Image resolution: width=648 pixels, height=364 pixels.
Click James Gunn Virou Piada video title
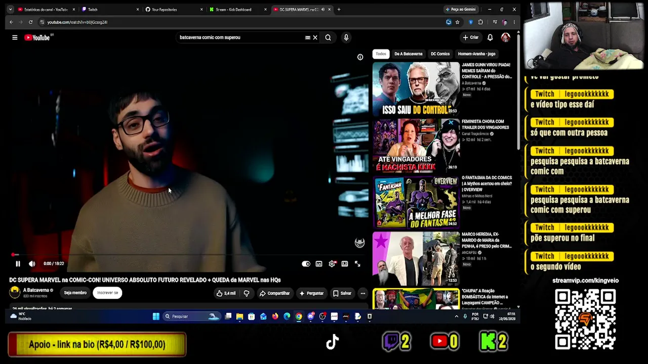[487, 71]
